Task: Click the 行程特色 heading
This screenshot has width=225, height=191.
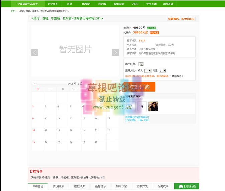Action: pos(36,171)
